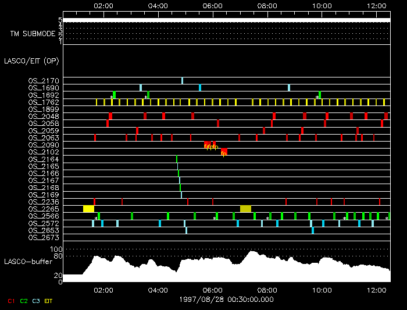Image resolution: width=407 pixels, height=310 pixels.
Task: Select the C1 legend label
Action: (x=10, y=301)
